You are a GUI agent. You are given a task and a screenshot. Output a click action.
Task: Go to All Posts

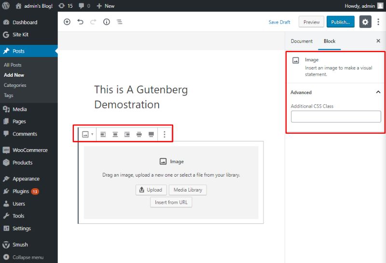(13, 65)
